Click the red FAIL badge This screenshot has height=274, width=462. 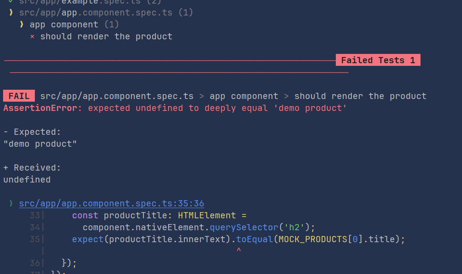[19, 96]
